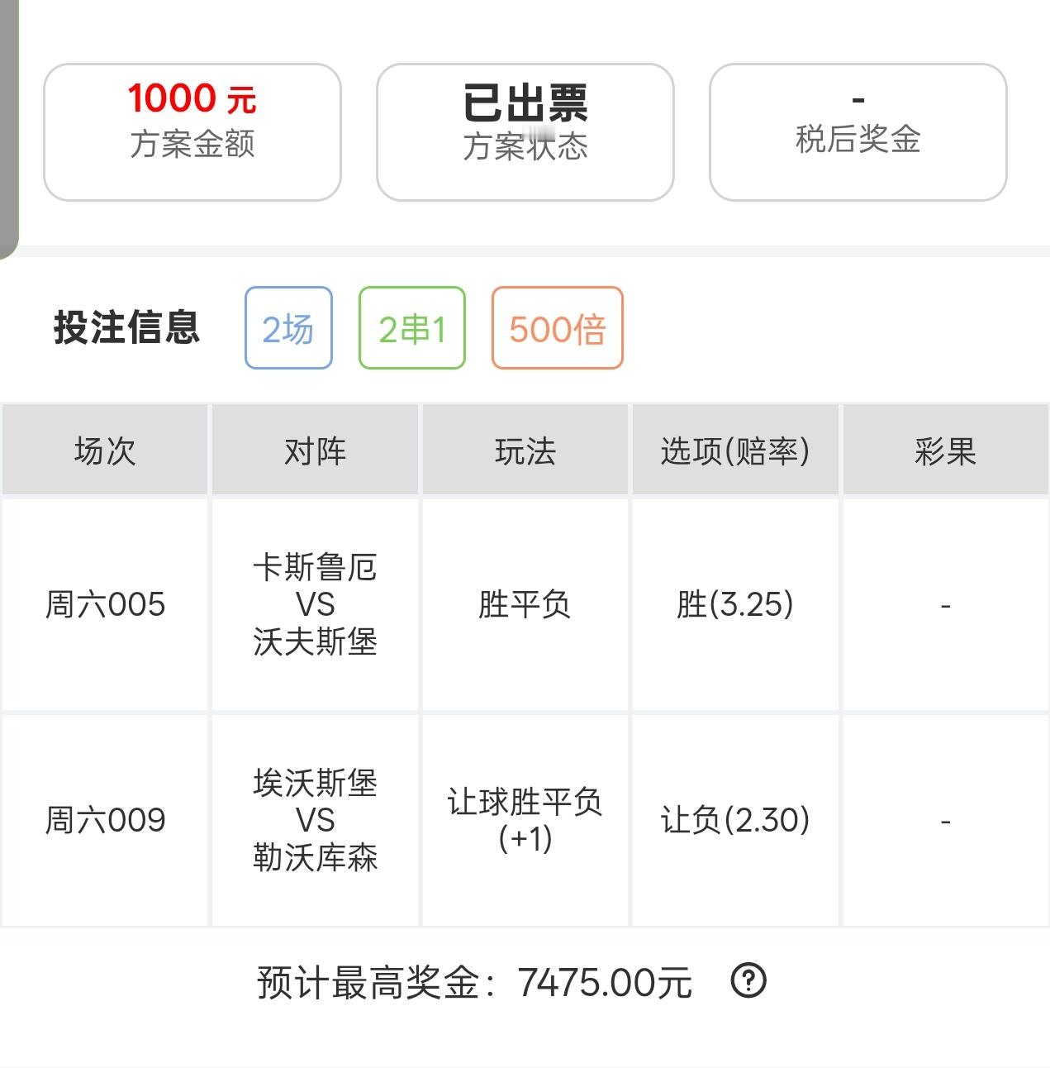The height and width of the screenshot is (1068, 1050).
Task: Click the 玩法 column header
Action: coord(525,451)
